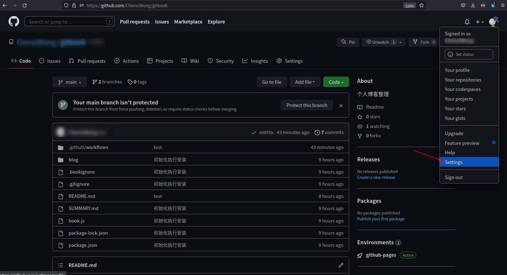Open top navigation Explore link
The width and height of the screenshot is (507, 275).
coord(216,22)
